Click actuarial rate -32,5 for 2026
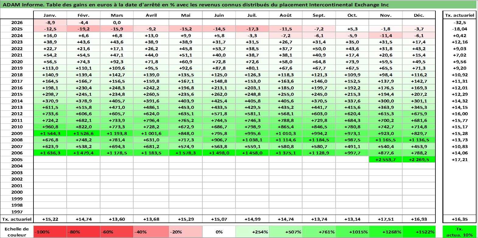 click(x=459, y=22)
